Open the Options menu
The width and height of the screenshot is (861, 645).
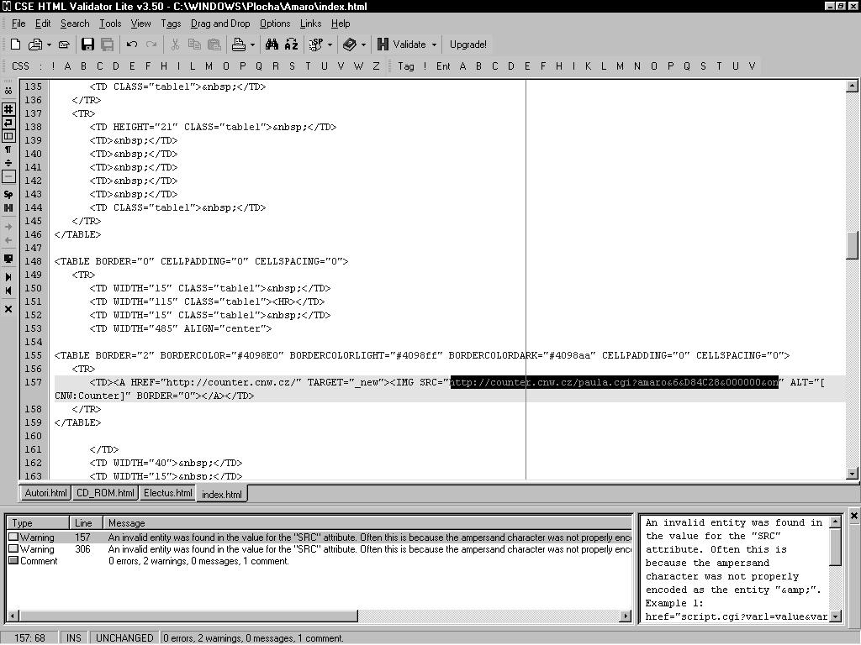pos(275,24)
